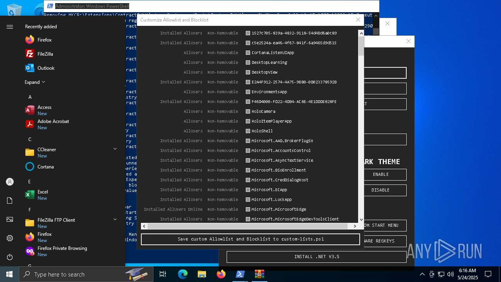501x282 pixels.
Task: Open the network icon in system tray
Action: (441, 274)
